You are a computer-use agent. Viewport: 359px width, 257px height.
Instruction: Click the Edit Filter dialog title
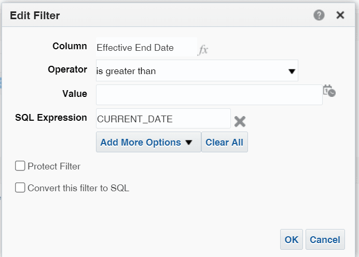[x=35, y=16]
